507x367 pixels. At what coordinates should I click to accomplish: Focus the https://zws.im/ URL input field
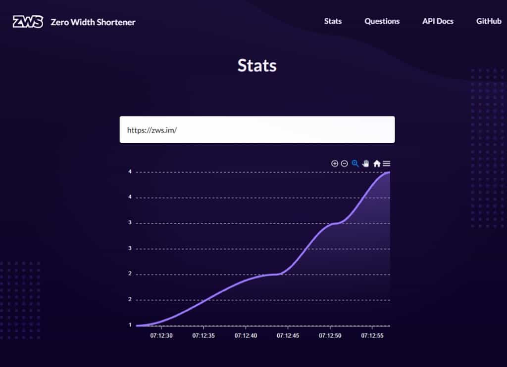[x=257, y=129]
